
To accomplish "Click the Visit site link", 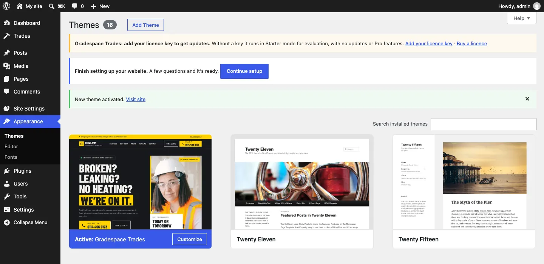I will pos(136,99).
